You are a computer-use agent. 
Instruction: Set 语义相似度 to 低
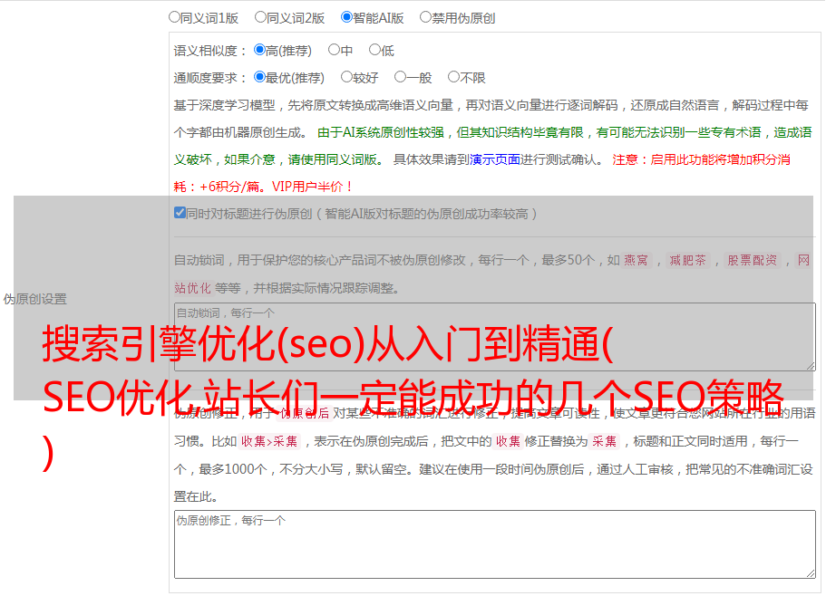pyautogui.click(x=374, y=50)
